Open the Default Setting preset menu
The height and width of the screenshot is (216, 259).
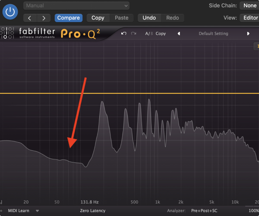[213, 34]
